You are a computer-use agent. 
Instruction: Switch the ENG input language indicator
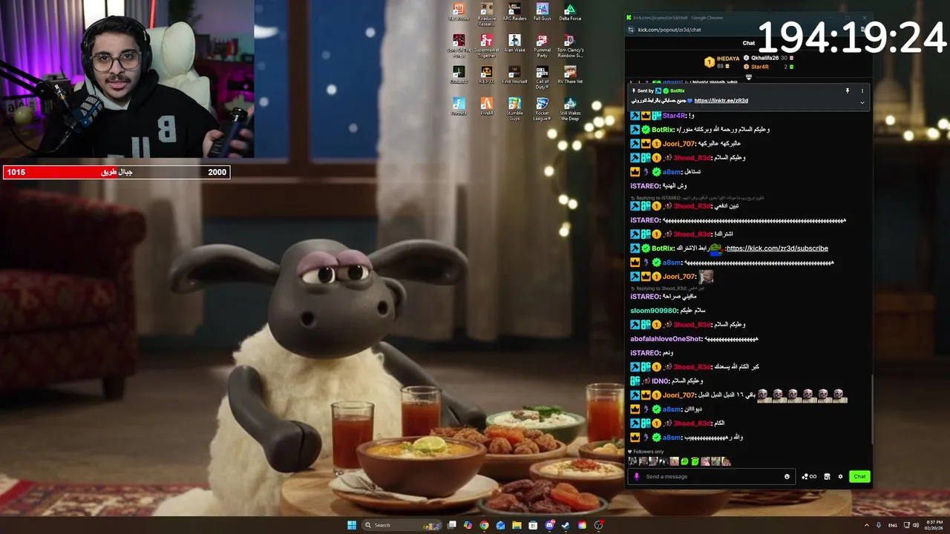point(893,525)
